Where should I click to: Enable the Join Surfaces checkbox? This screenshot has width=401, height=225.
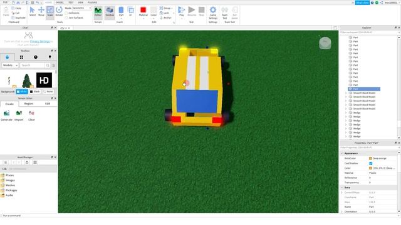coord(66,18)
